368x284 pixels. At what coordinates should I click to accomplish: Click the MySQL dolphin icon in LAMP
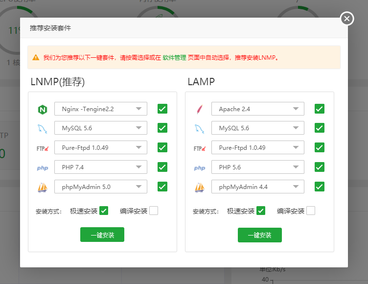(200, 129)
